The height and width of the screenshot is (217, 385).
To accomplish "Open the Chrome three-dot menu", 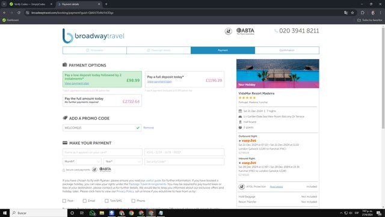I will pos(381,13).
